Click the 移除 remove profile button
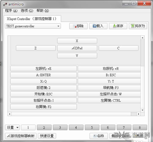The image size is (153, 142). point(78,26)
